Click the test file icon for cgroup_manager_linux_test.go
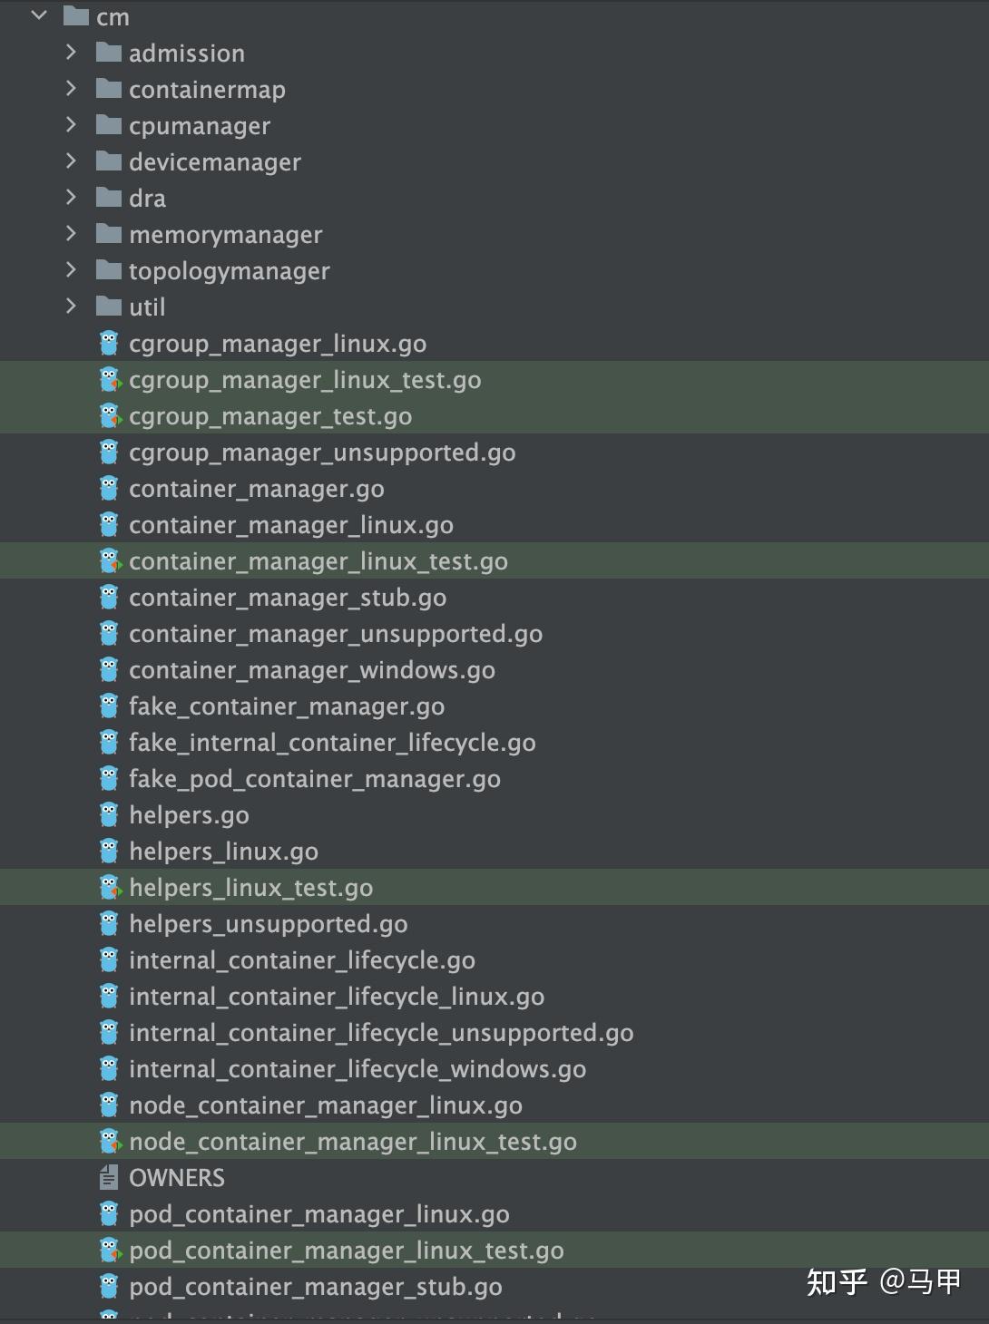This screenshot has height=1324, width=989. [x=110, y=379]
